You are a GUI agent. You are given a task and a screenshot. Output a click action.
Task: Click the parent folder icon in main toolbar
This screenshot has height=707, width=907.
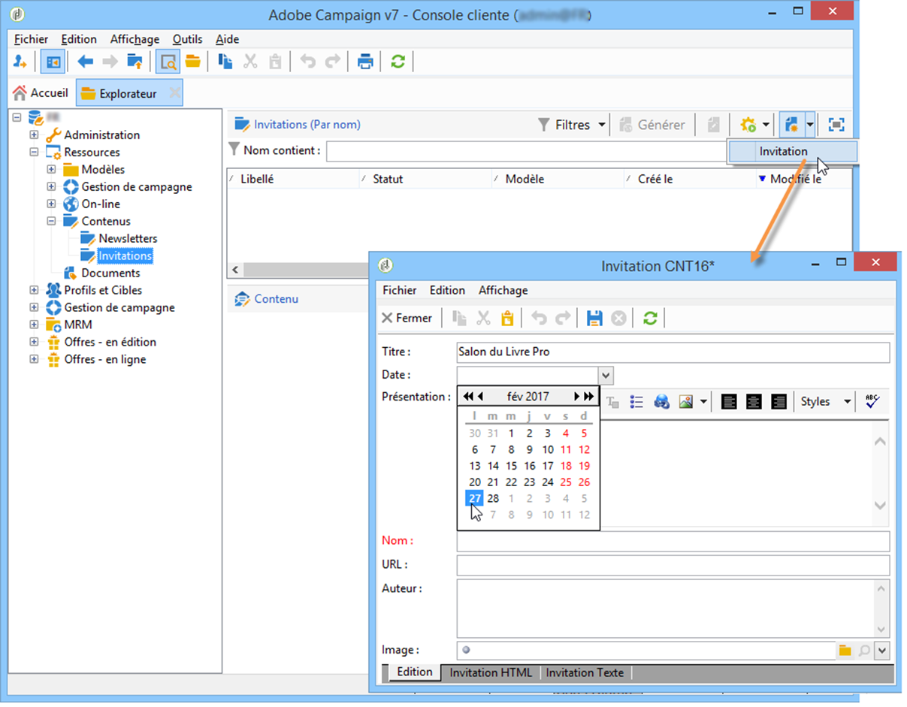click(135, 62)
